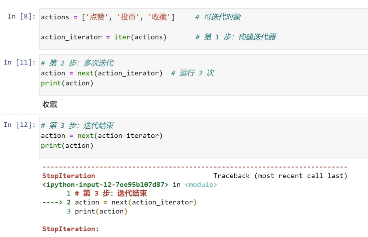Click the '# 运行 3 次' comment
The width and height of the screenshot is (368, 237).
point(193,73)
